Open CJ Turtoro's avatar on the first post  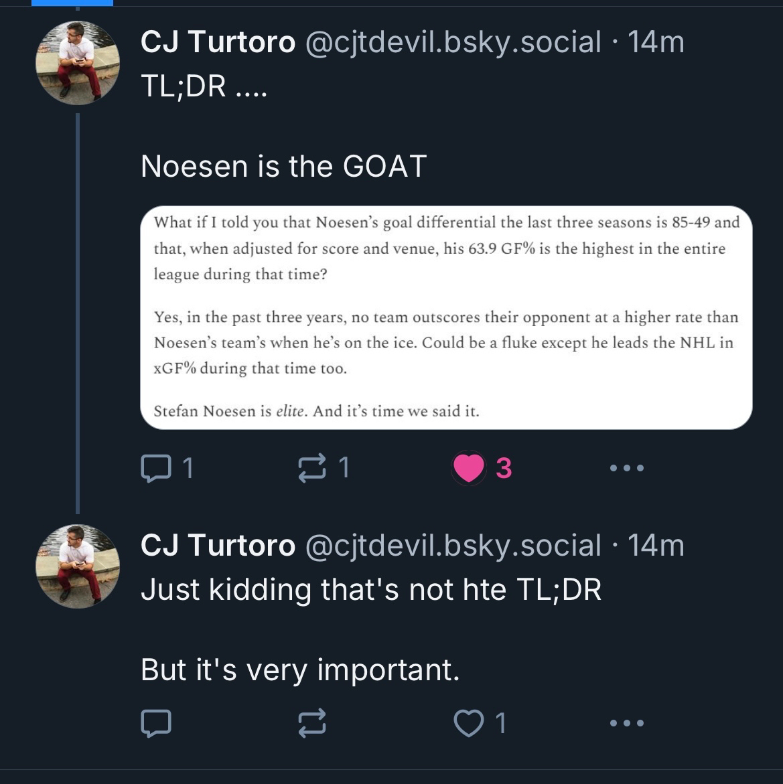(x=78, y=62)
